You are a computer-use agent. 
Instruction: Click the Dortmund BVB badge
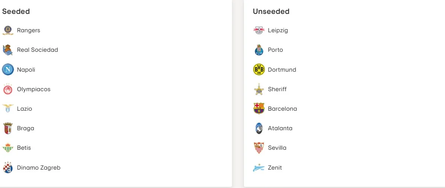259,69
